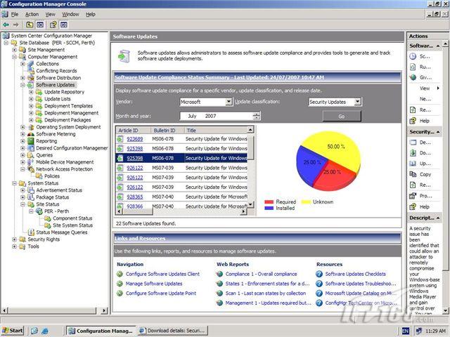Click the Software Updates tree node icon
The image size is (450, 337).
click(x=31, y=85)
